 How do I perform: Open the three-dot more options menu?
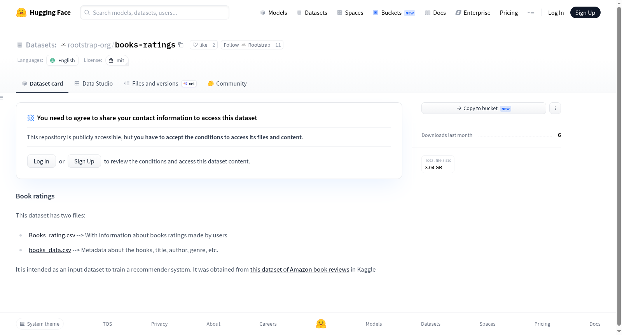(x=555, y=108)
